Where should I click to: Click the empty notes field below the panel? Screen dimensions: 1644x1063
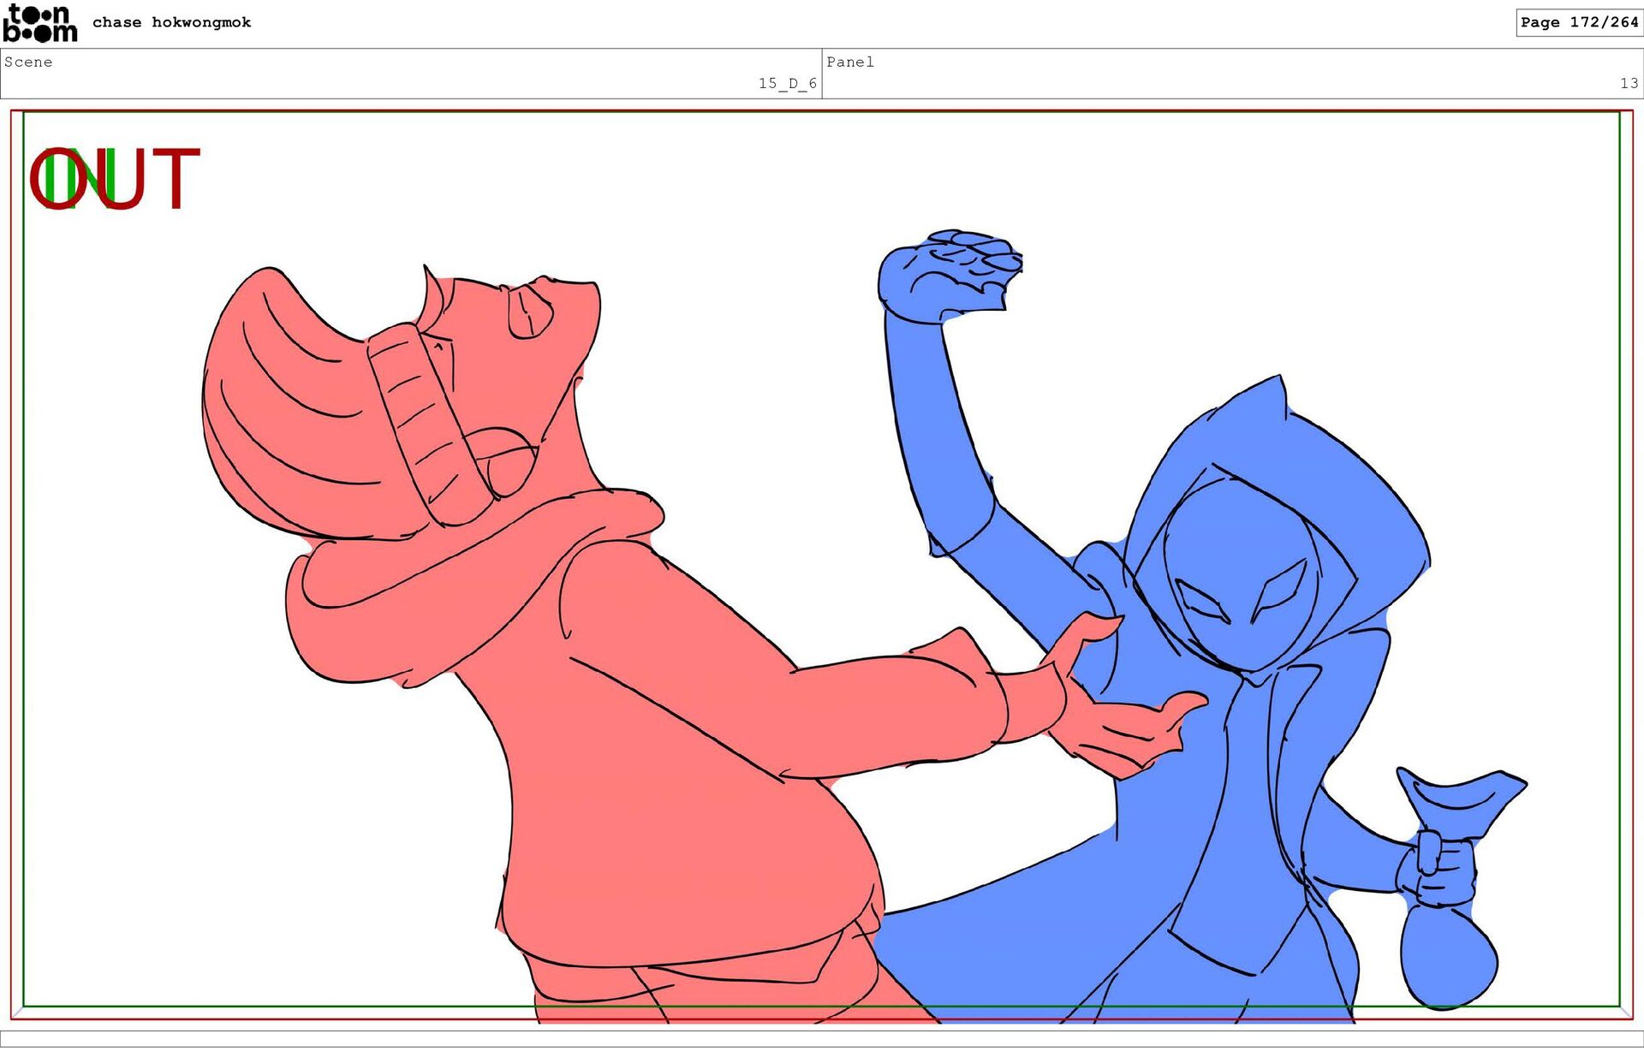pos(822,1038)
